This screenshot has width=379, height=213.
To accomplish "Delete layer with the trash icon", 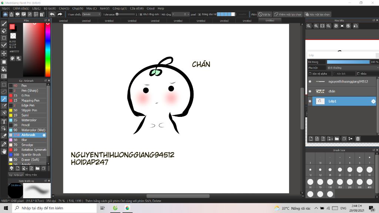I will pos(358,139).
